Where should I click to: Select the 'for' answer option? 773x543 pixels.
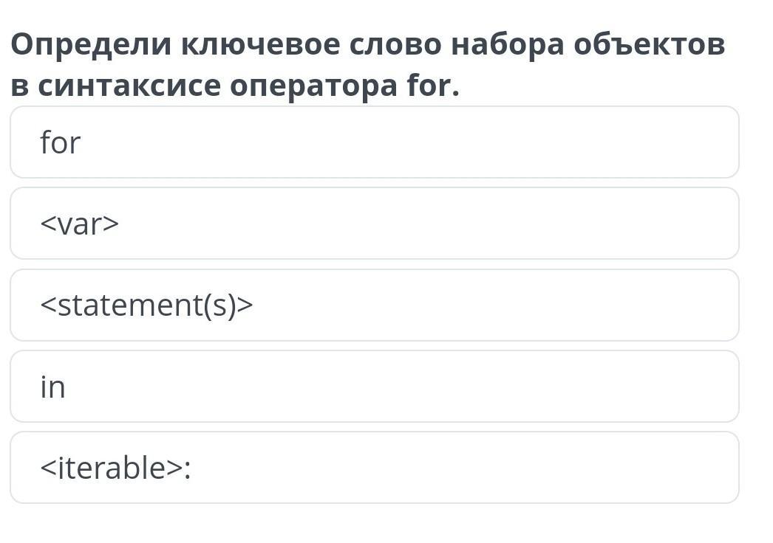374,142
